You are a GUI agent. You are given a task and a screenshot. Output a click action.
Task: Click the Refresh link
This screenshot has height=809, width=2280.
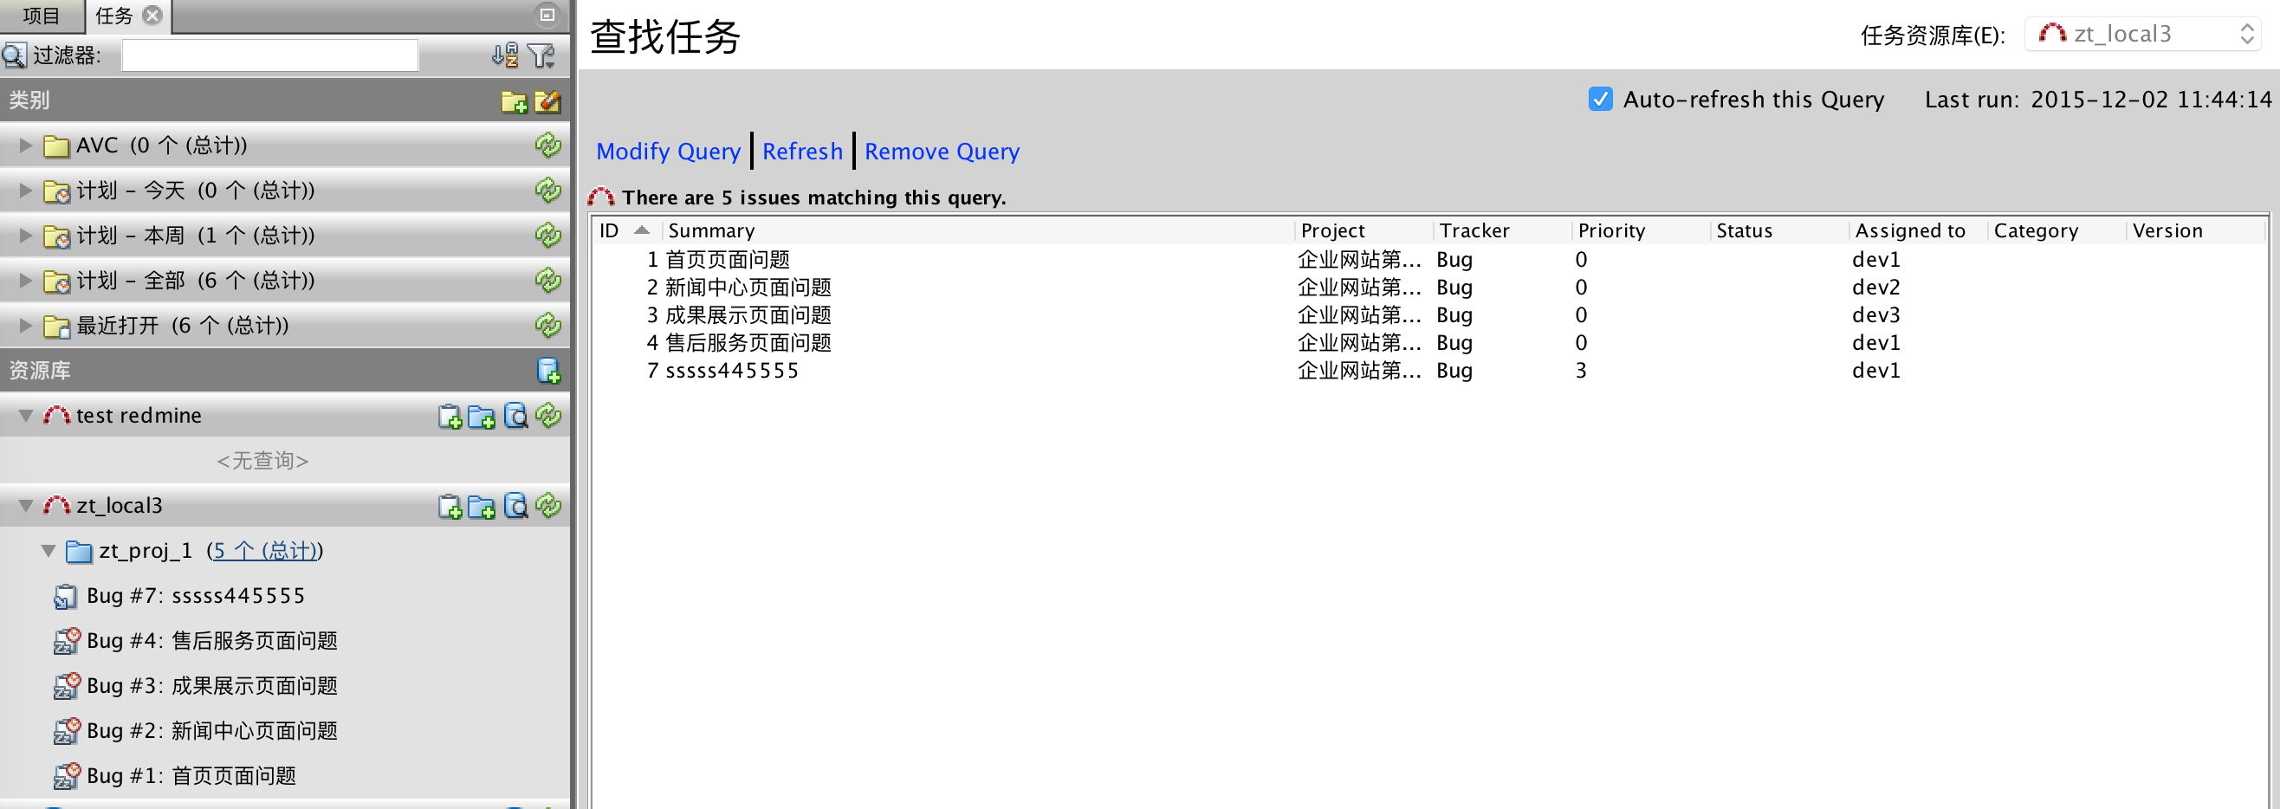802,152
